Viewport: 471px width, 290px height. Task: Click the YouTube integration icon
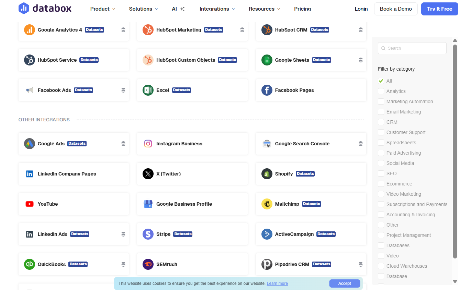tap(30, 204)
